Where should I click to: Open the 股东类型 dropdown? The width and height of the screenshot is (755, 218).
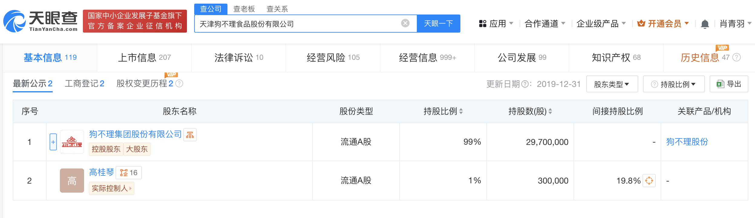pos(612,84)
